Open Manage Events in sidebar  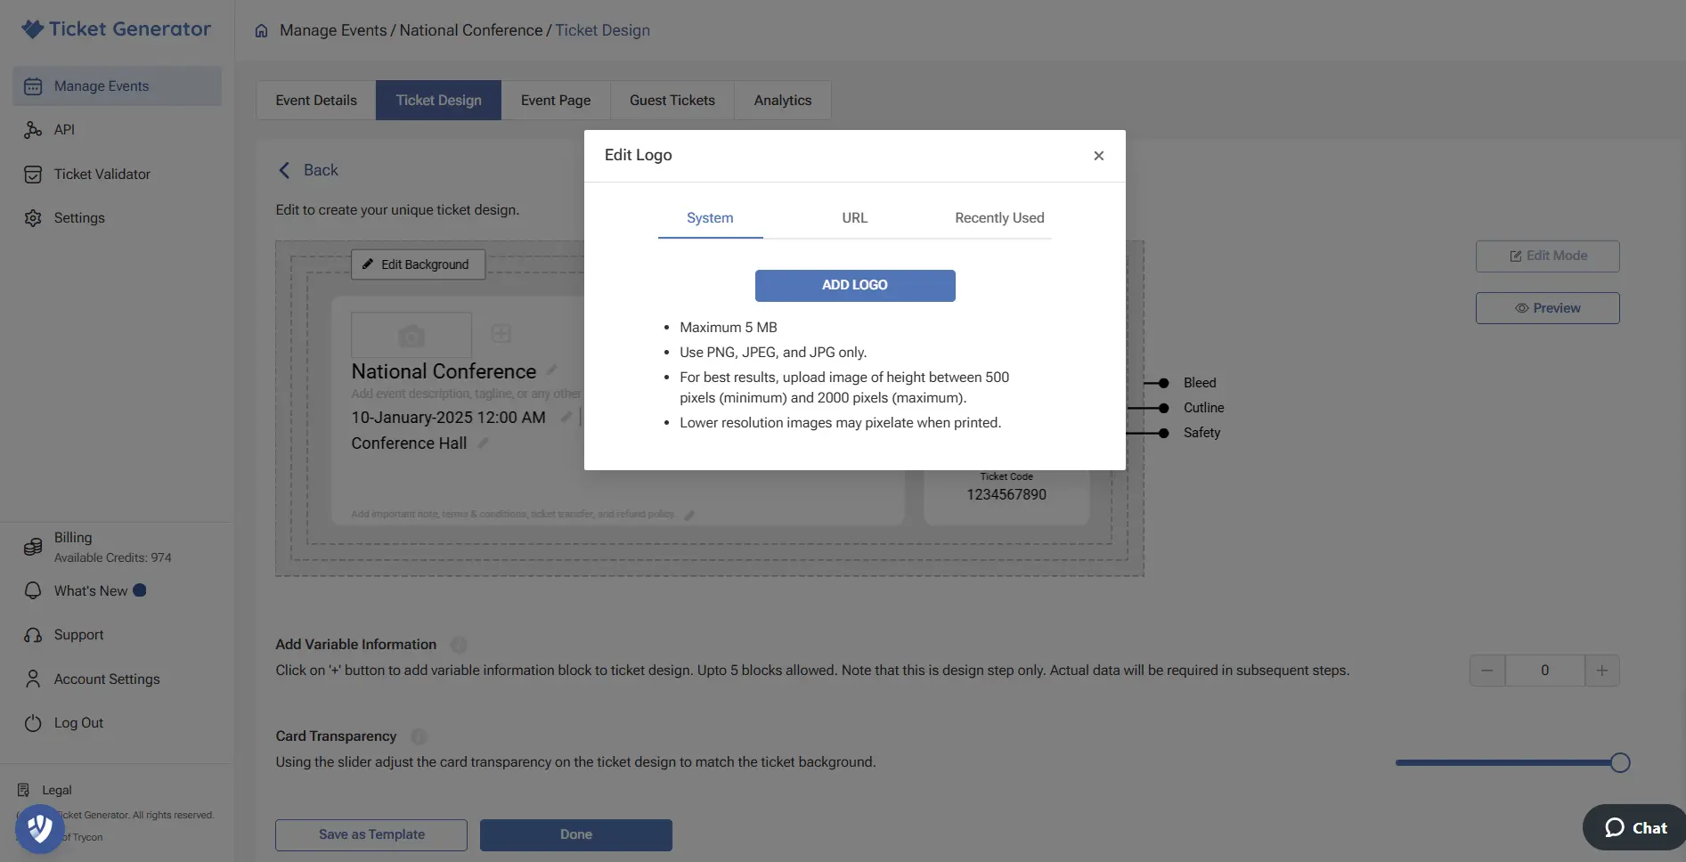click(x=118, y=86)
